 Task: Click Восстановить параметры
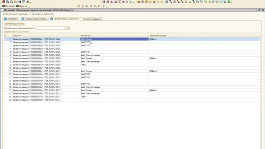(x=16, y=14)
